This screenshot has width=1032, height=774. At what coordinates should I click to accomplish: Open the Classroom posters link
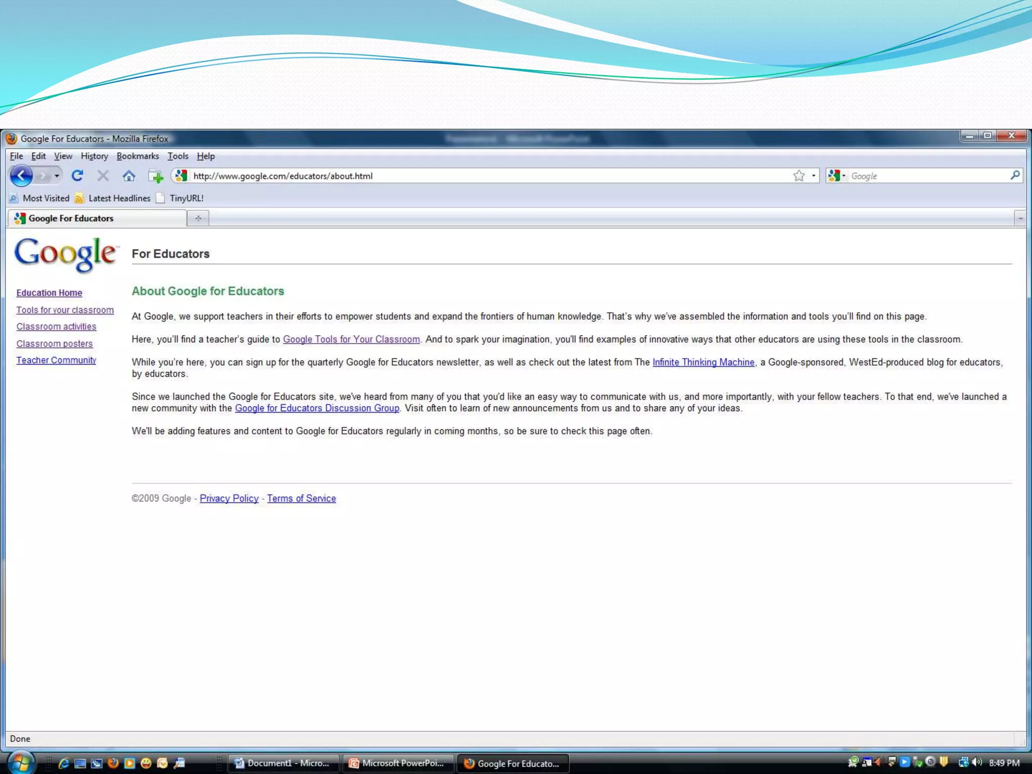click(54, 344)
